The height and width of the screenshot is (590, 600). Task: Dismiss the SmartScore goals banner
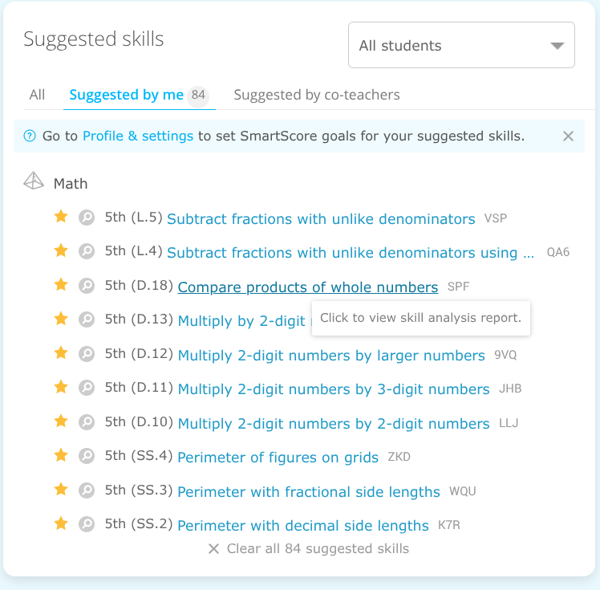(568, 136)
